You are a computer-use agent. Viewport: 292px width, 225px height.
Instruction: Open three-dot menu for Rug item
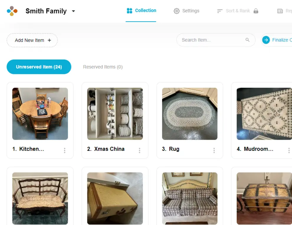(x=214, y=150)
